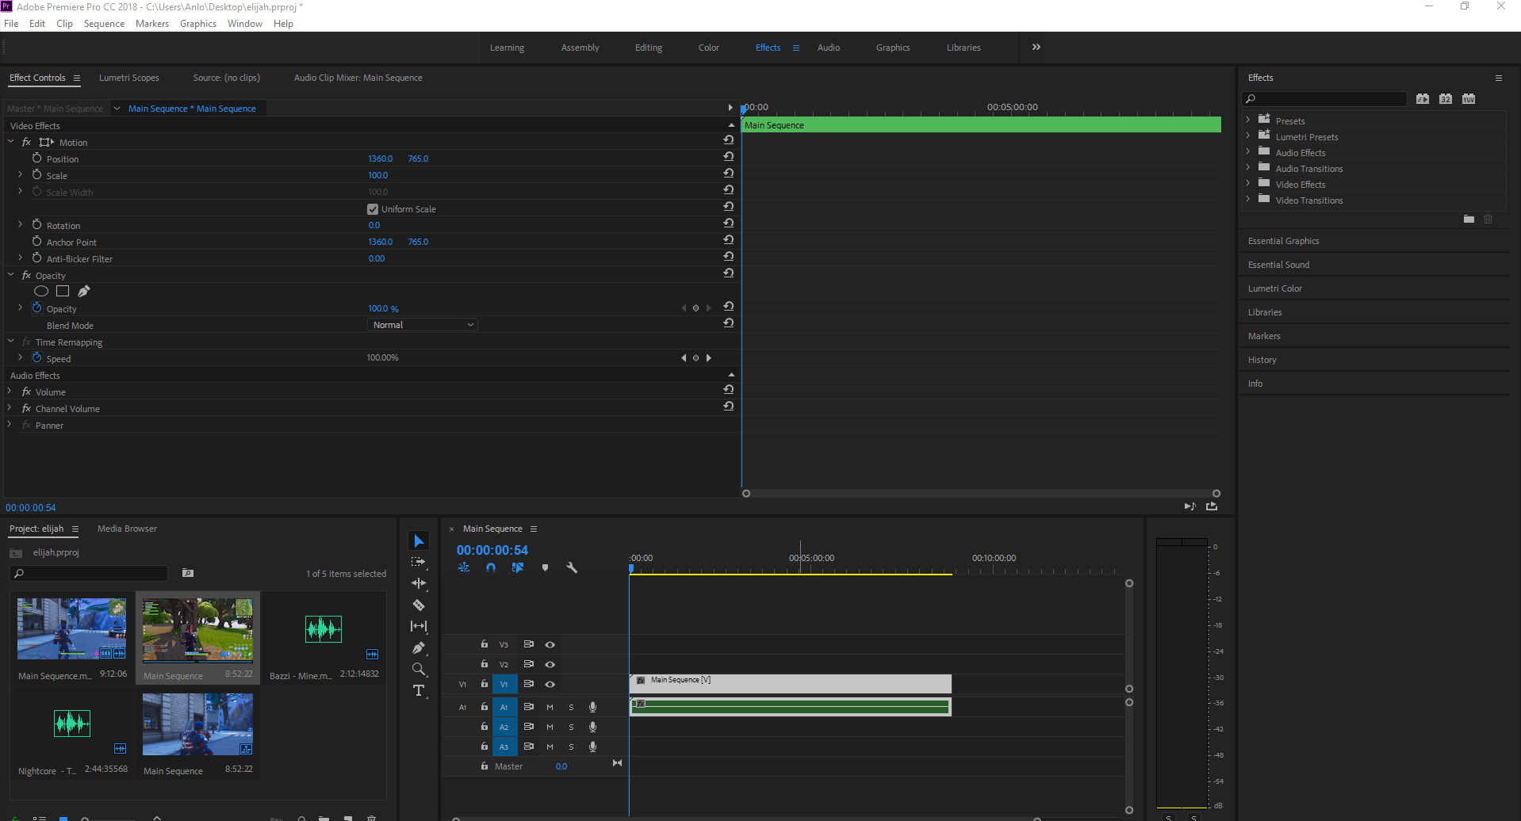Viewport: 1521px width, 821px height.
Task: Click timeline playhead marker
Action: pyautogui.click(x=631, y=568)
